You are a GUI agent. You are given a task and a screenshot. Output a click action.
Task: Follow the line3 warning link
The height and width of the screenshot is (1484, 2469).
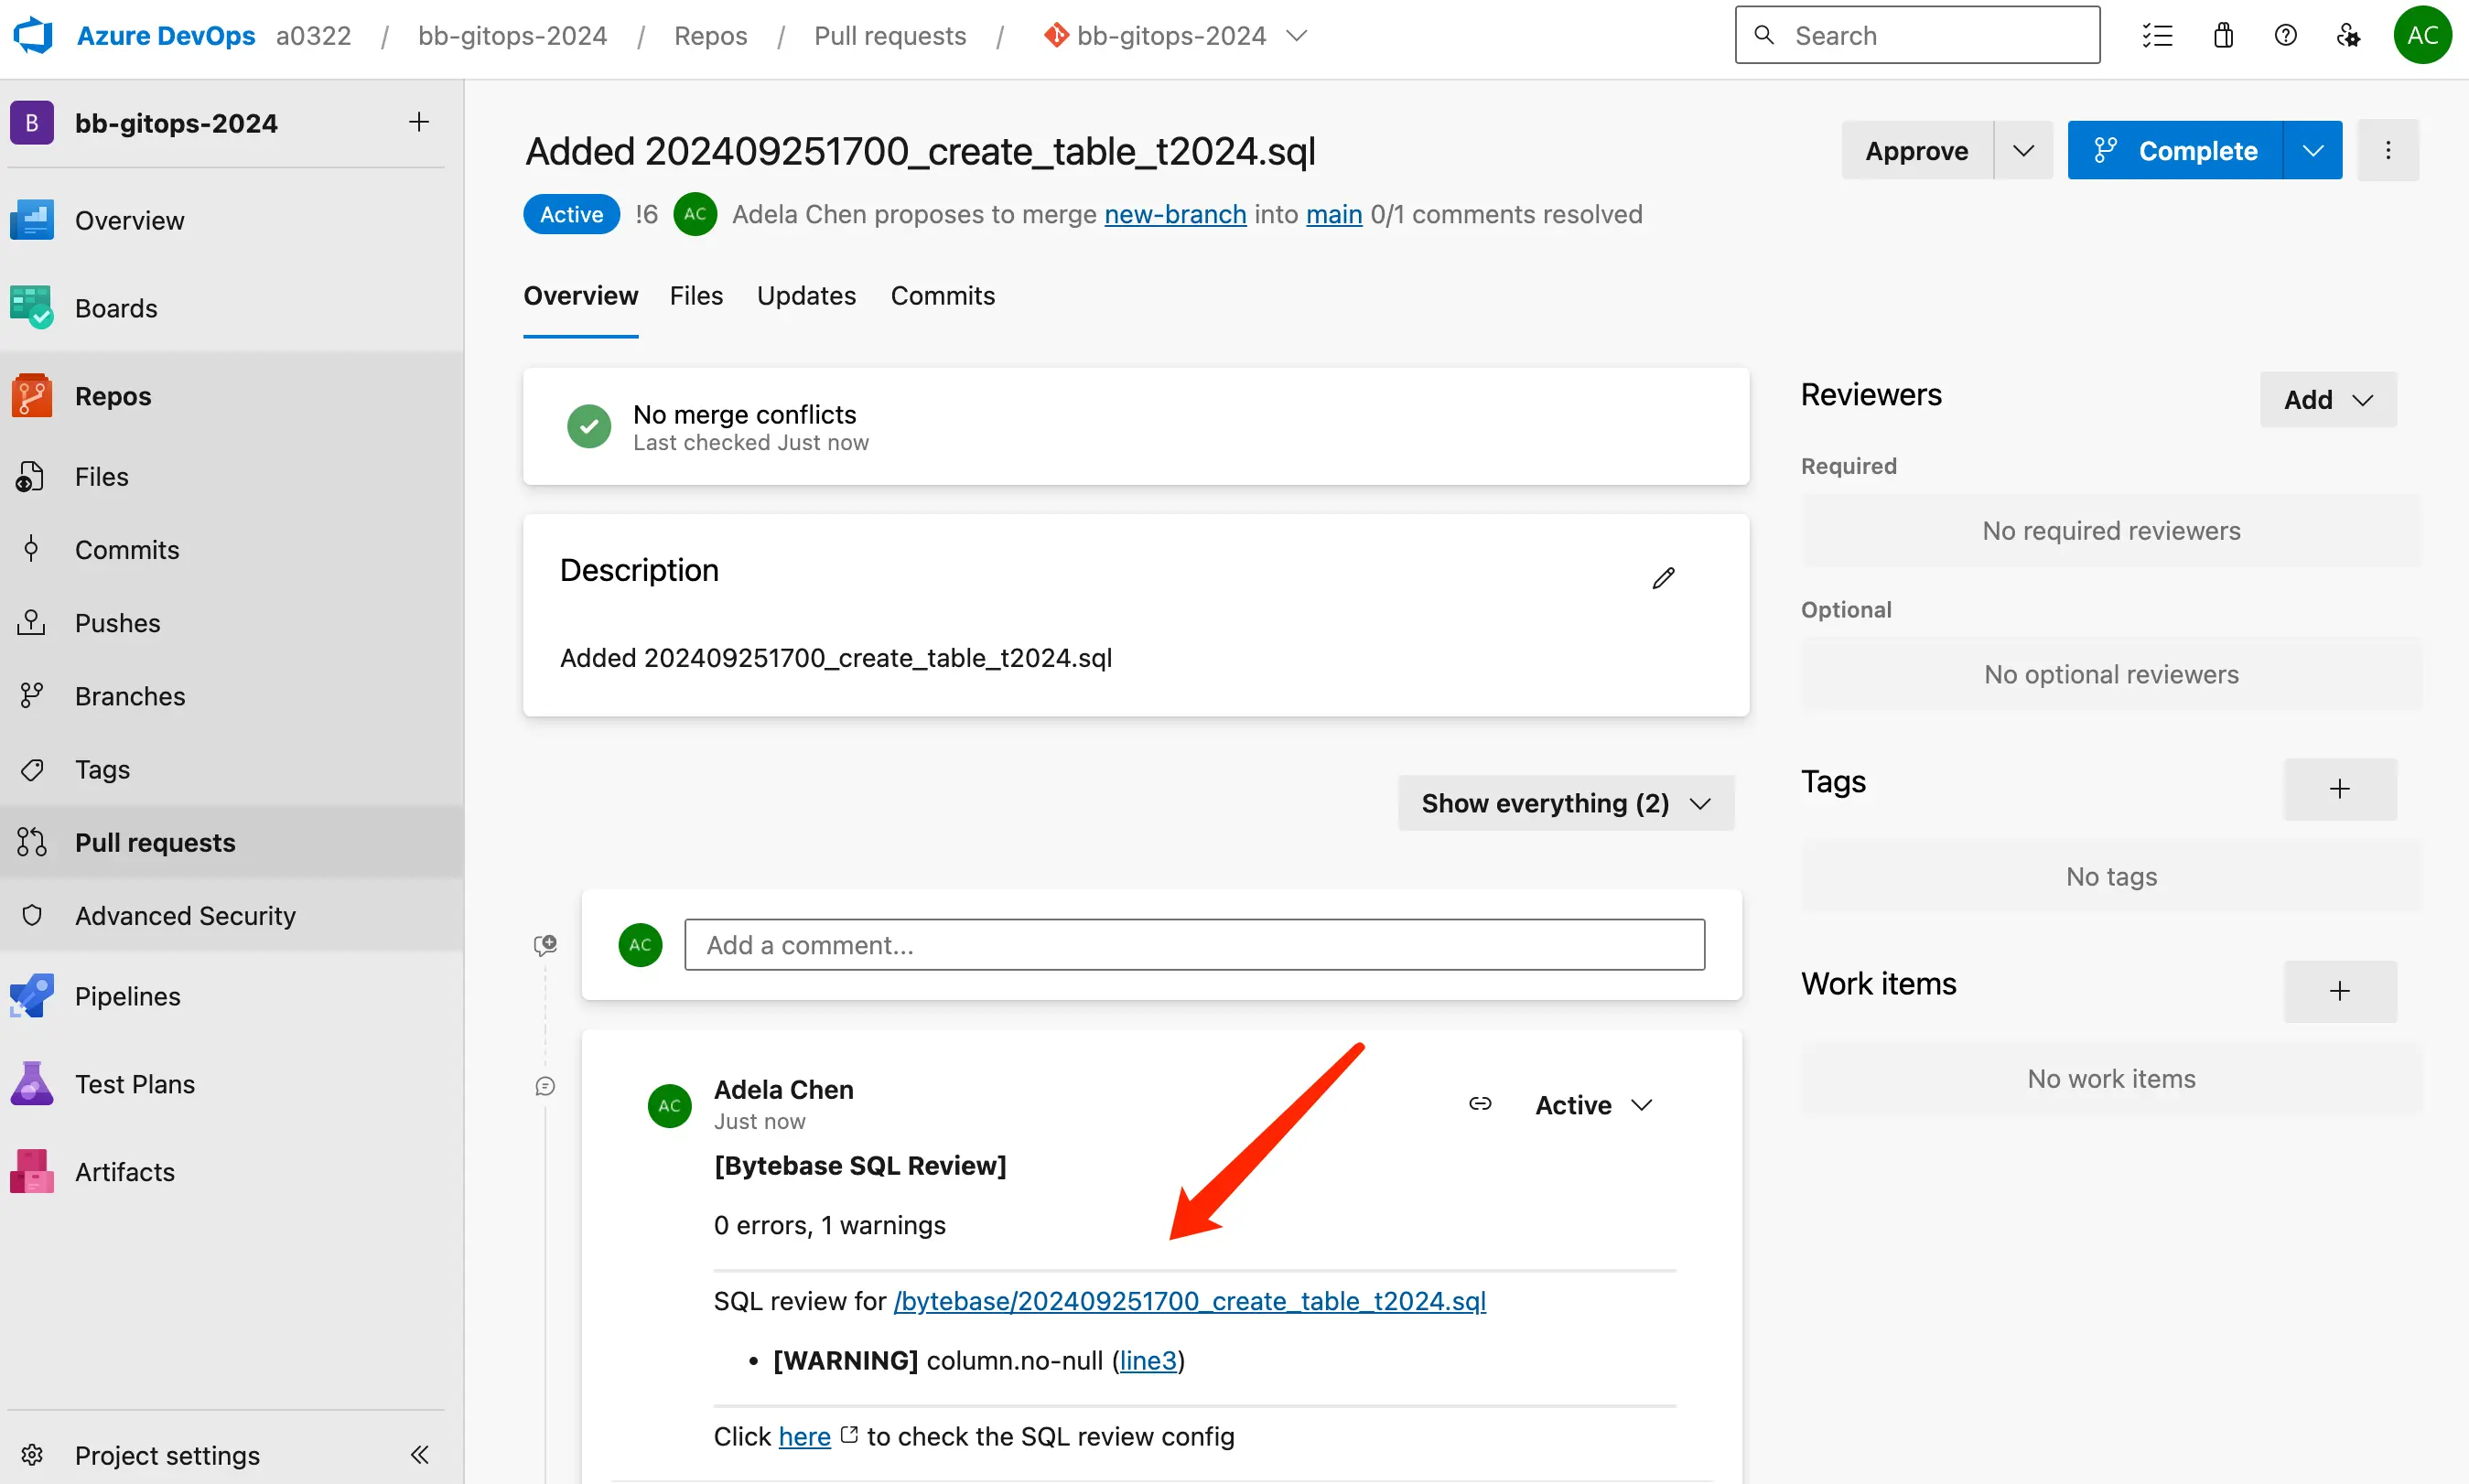click(1148, 1360)
